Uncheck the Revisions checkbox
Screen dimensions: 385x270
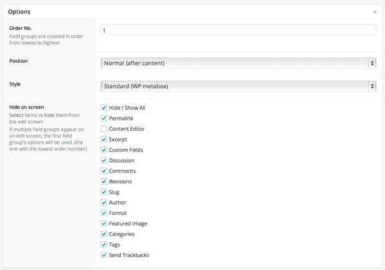coord(103,181)
